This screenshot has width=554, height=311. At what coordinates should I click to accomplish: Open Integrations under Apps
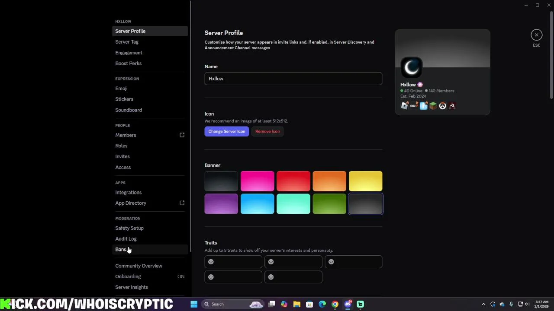point(150,193)
